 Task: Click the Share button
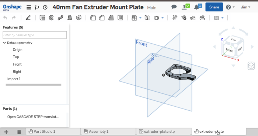[x=214, y=7]
